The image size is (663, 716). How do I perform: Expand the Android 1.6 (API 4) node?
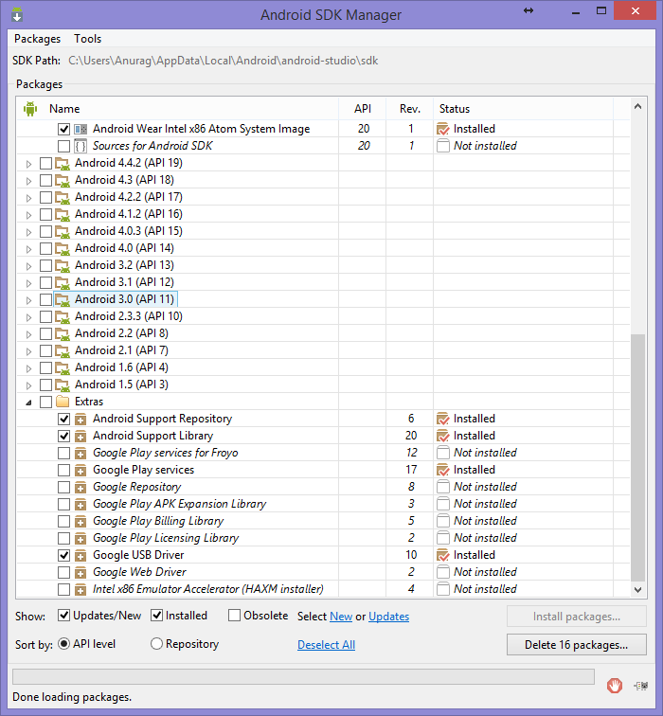pos(28,368)
